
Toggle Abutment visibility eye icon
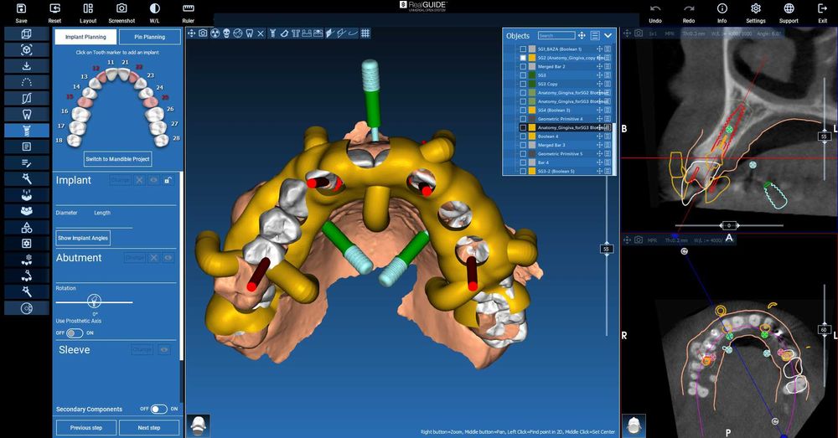pos(168,257)
